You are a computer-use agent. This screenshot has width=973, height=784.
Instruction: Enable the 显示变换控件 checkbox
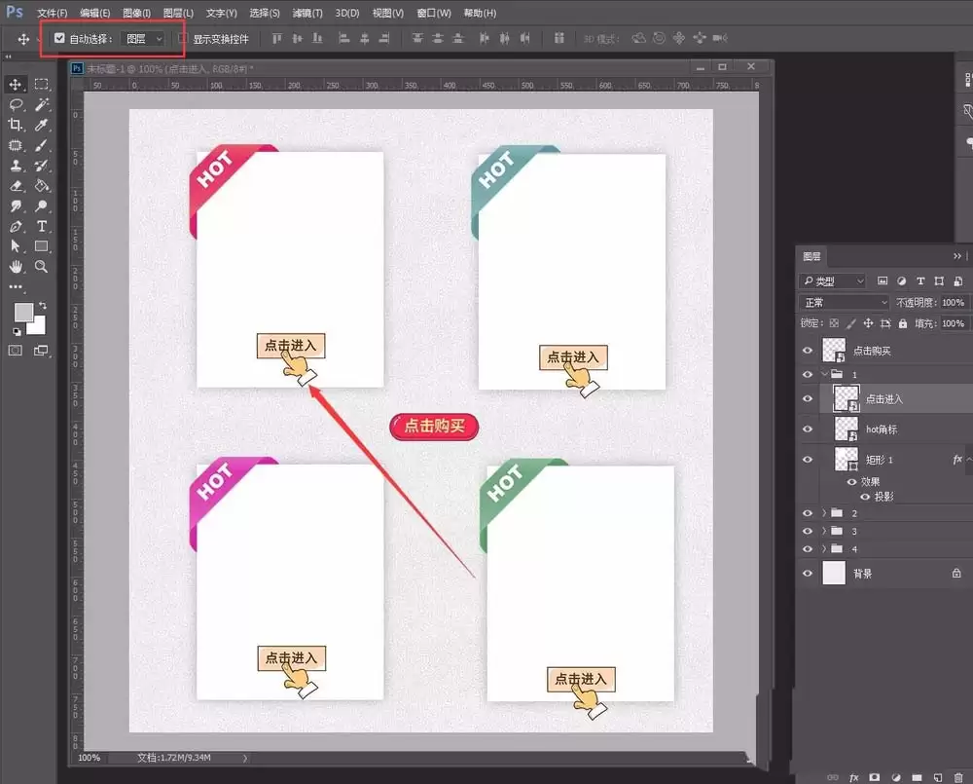point(183,39)
